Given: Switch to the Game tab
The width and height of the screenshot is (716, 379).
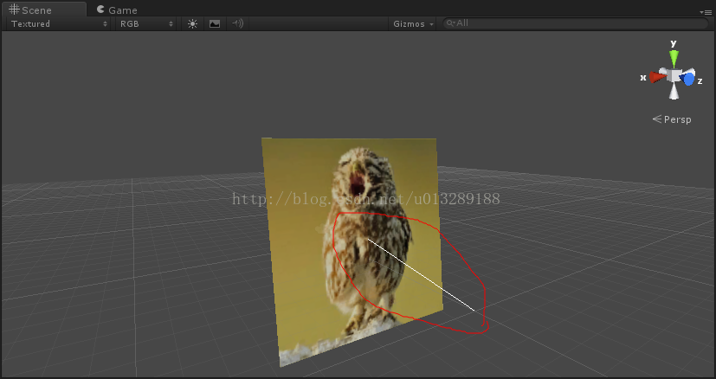Looking at the screenshot, I should [x=117, y=10].
